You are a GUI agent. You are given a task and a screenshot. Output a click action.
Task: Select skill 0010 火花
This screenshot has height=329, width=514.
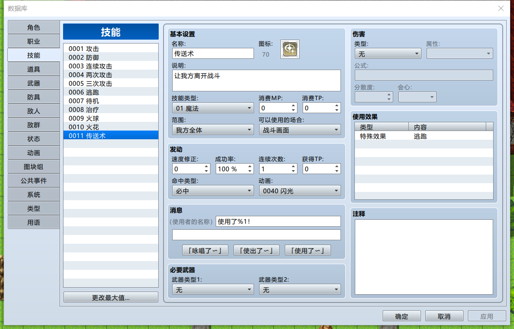(111, 127)
